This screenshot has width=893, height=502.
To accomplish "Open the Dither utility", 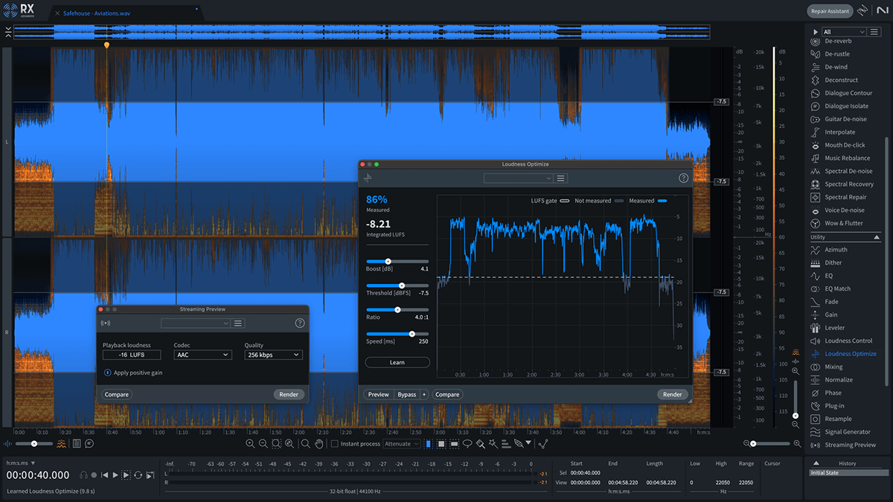I will (x=833, y=263).
